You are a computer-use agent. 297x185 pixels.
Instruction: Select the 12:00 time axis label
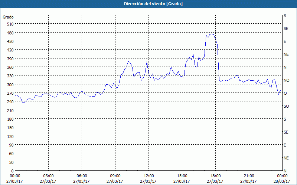149,176
